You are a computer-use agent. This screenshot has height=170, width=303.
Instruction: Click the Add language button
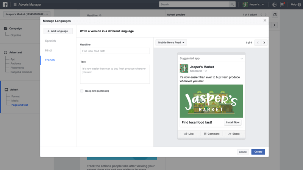pyautogui.click(x=58, y=31)
